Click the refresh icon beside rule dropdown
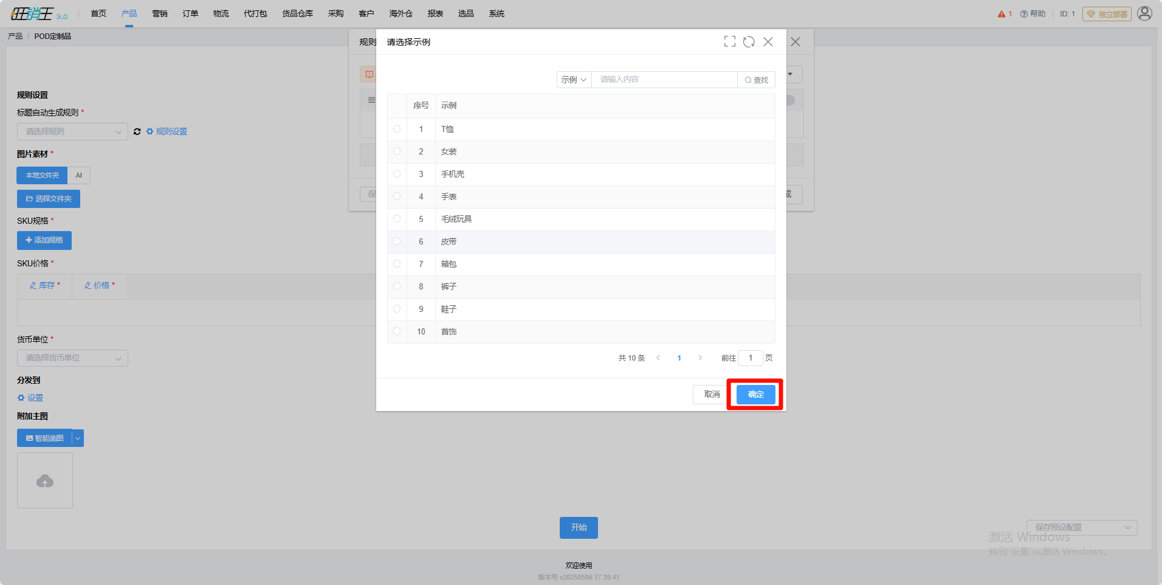 tap(137, 131)
